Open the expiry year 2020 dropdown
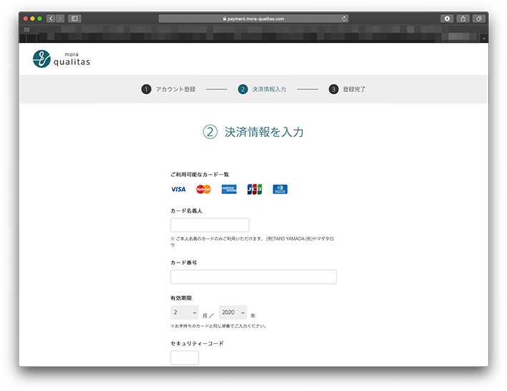The width and height of the screenshot is (507, 391). (x=233, y=313)
